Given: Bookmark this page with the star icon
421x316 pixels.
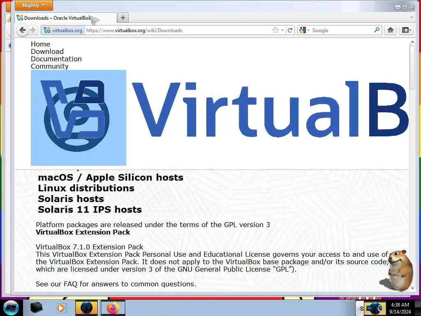Looking at the screenshot, I should [x=275, y=30].
